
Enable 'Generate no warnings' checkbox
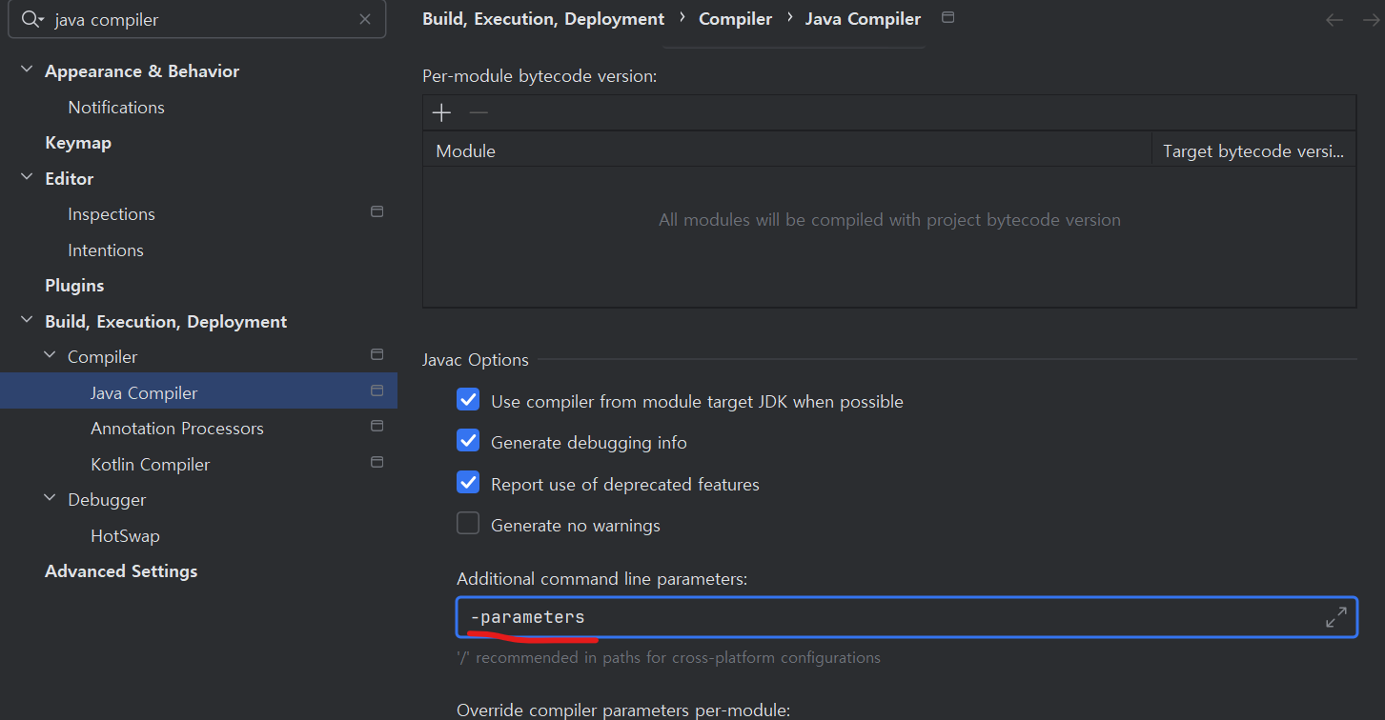[468, 524]
